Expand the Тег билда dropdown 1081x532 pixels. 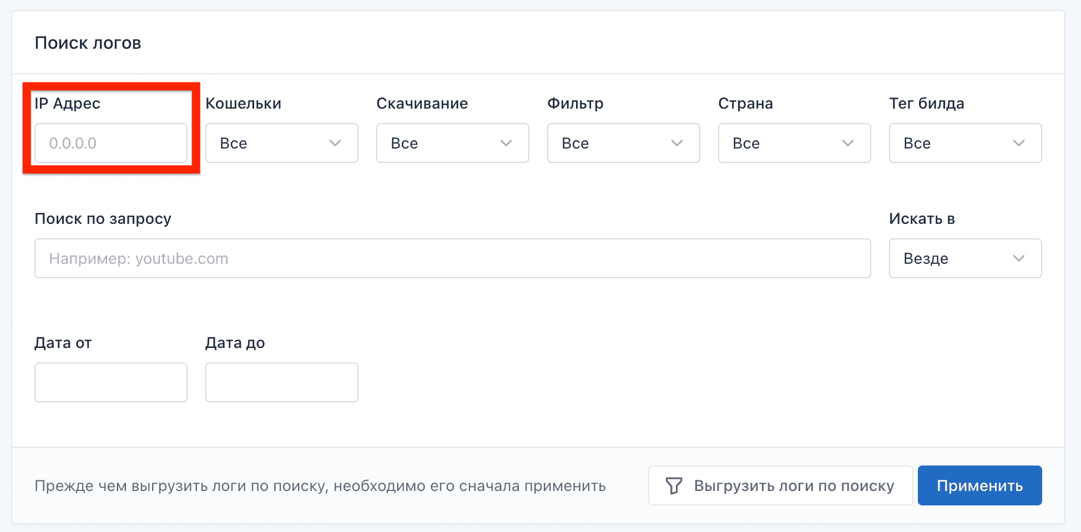pyautogui.click(x=965, y=143)
